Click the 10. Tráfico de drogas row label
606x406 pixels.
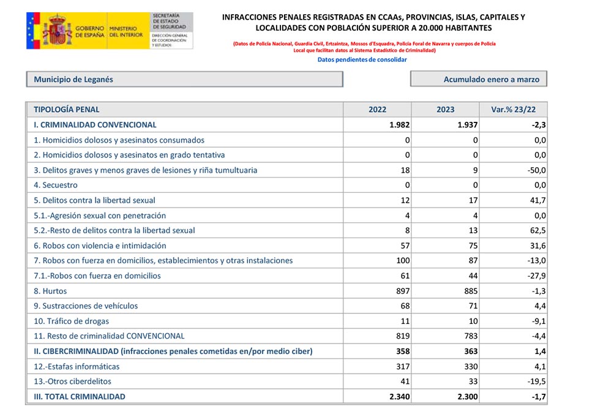click(72, 321)
